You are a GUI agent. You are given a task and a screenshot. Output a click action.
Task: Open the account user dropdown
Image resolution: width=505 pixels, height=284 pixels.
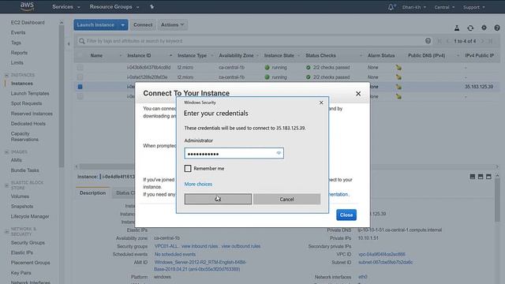(x=413, y=7)
